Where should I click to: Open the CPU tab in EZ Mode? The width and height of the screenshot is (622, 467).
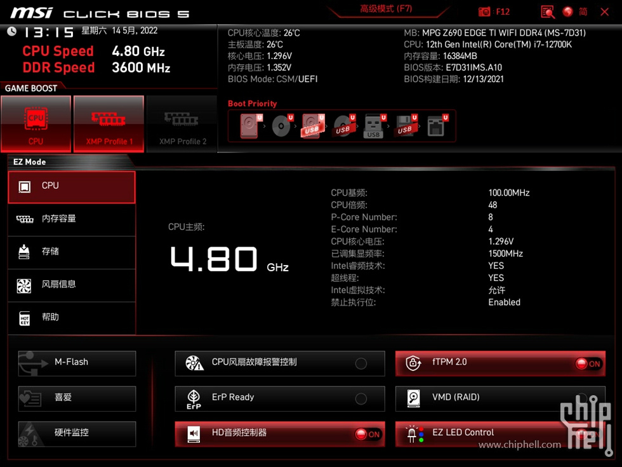click(72, 187)
